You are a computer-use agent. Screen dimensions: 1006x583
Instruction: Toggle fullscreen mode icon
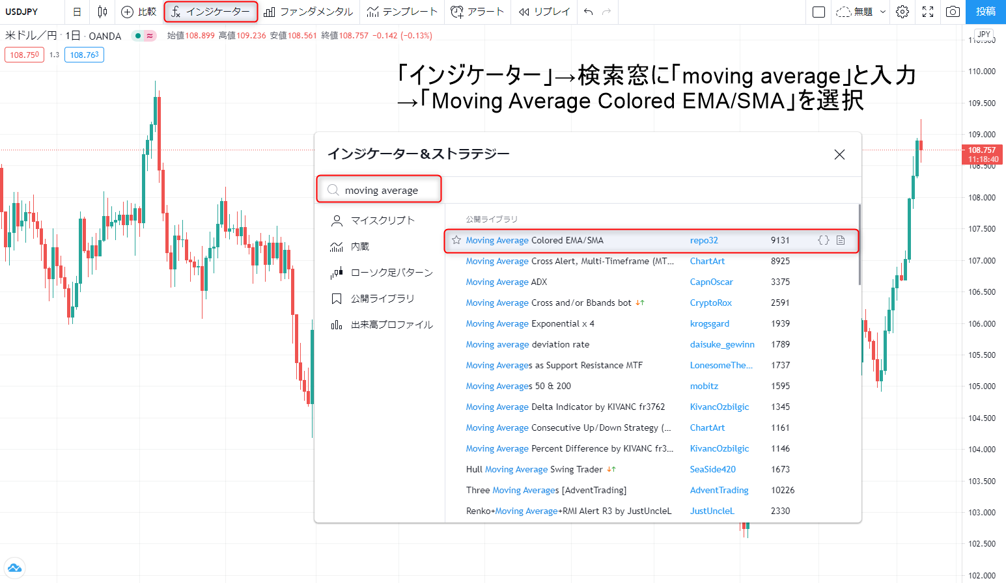click(x=928, y=12)
